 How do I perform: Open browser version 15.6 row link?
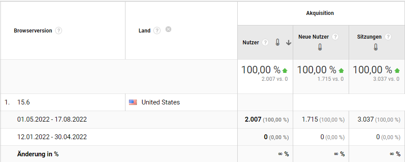[x=23, y=102]
